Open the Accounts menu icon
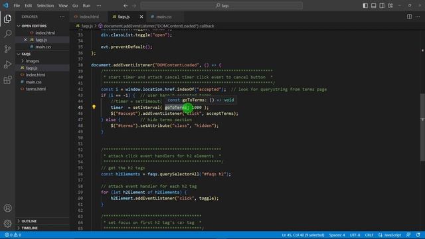 (x=7, y=208)
